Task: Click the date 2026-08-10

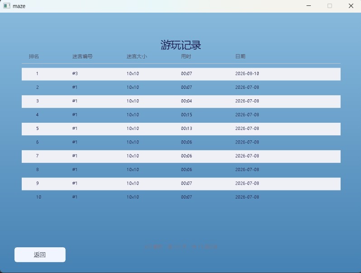Action: tap(247, 74)
